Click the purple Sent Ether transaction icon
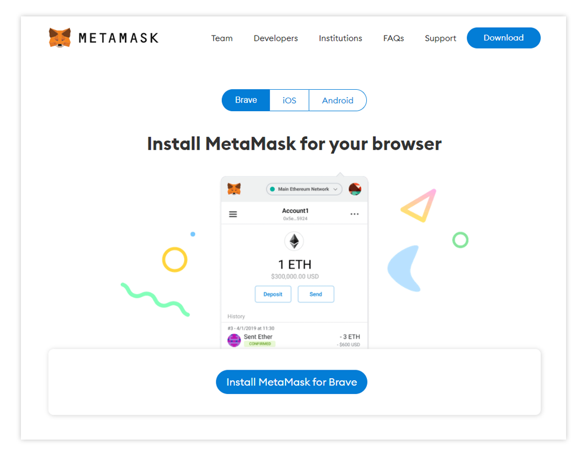 click(234, 340)
